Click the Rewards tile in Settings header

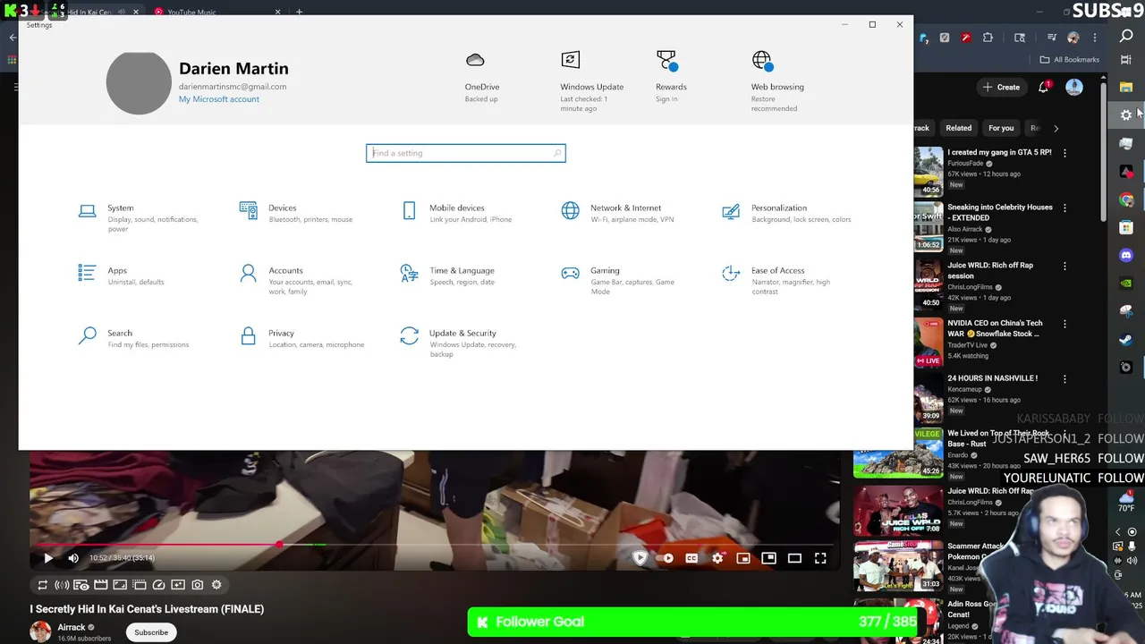pos(670,78)
